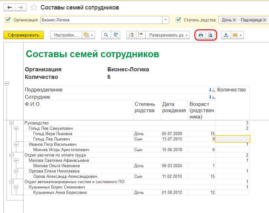Collapse Иванов Петр Васильевич group
This screenshot has height=213, width=269.
16,144
